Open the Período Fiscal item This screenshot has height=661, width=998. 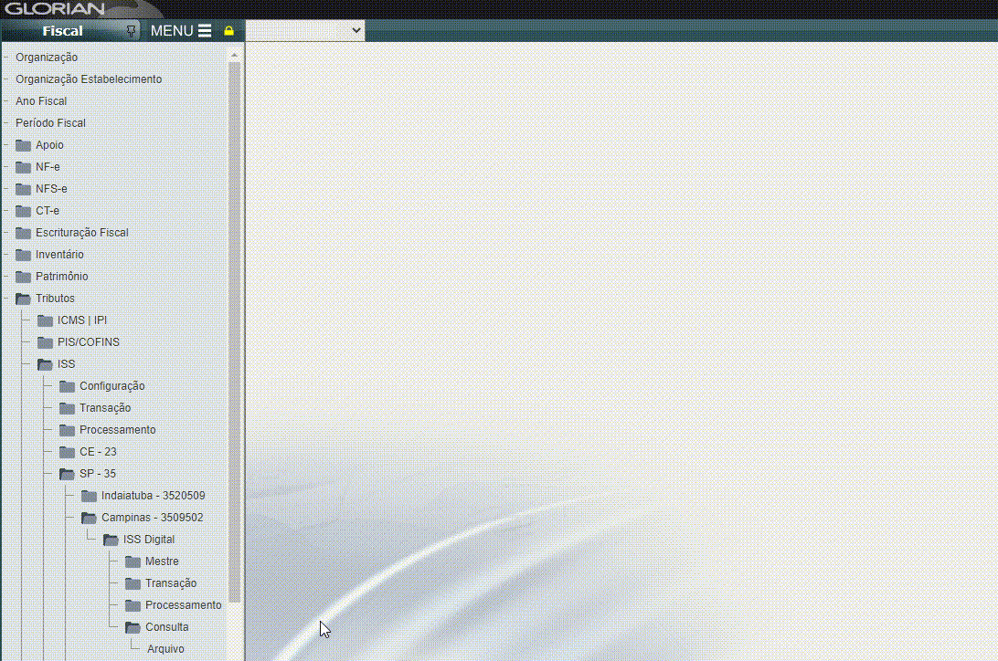(x=50, y=123)
